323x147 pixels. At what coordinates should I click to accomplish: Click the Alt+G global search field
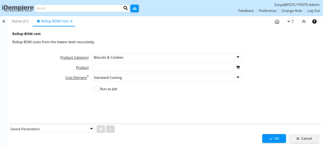tap(79, 9)
